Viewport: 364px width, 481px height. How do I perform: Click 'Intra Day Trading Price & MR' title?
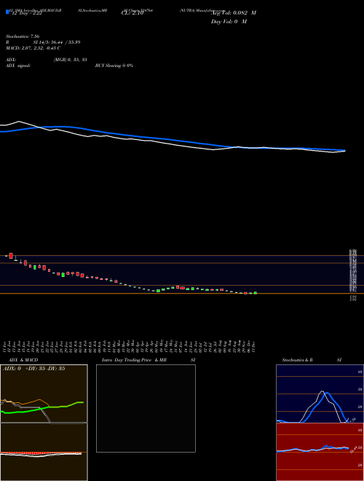pos(134,360)
